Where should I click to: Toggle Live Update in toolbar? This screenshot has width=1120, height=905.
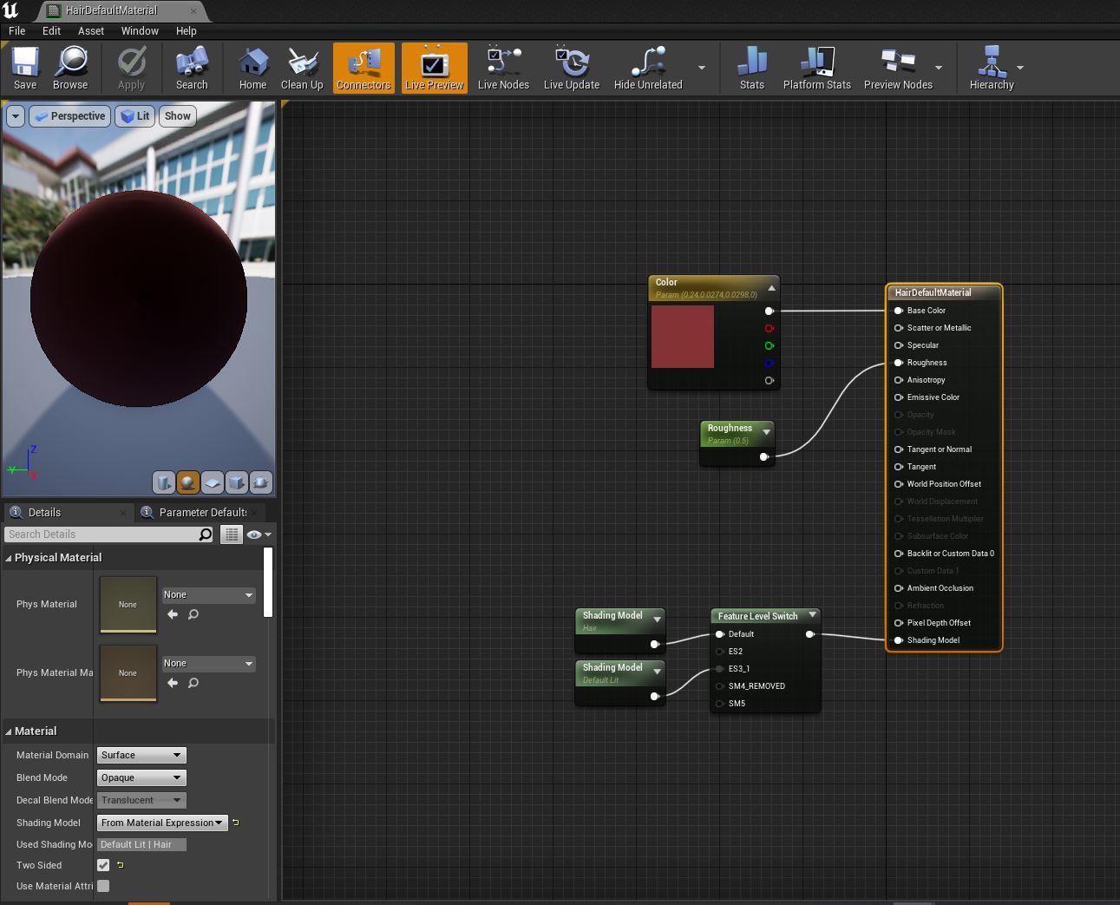[x=572, y=68]
